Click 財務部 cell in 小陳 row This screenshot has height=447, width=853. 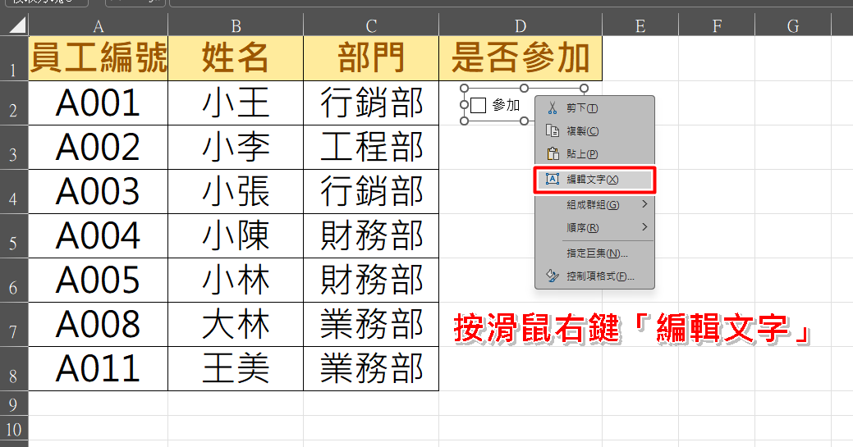[371, 236]
